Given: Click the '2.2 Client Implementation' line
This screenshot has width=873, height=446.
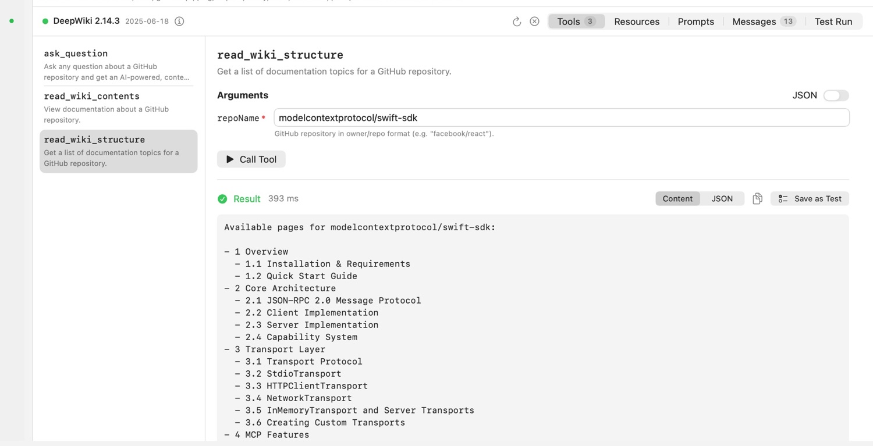Looking at the screenshot, I should (307, 313).
